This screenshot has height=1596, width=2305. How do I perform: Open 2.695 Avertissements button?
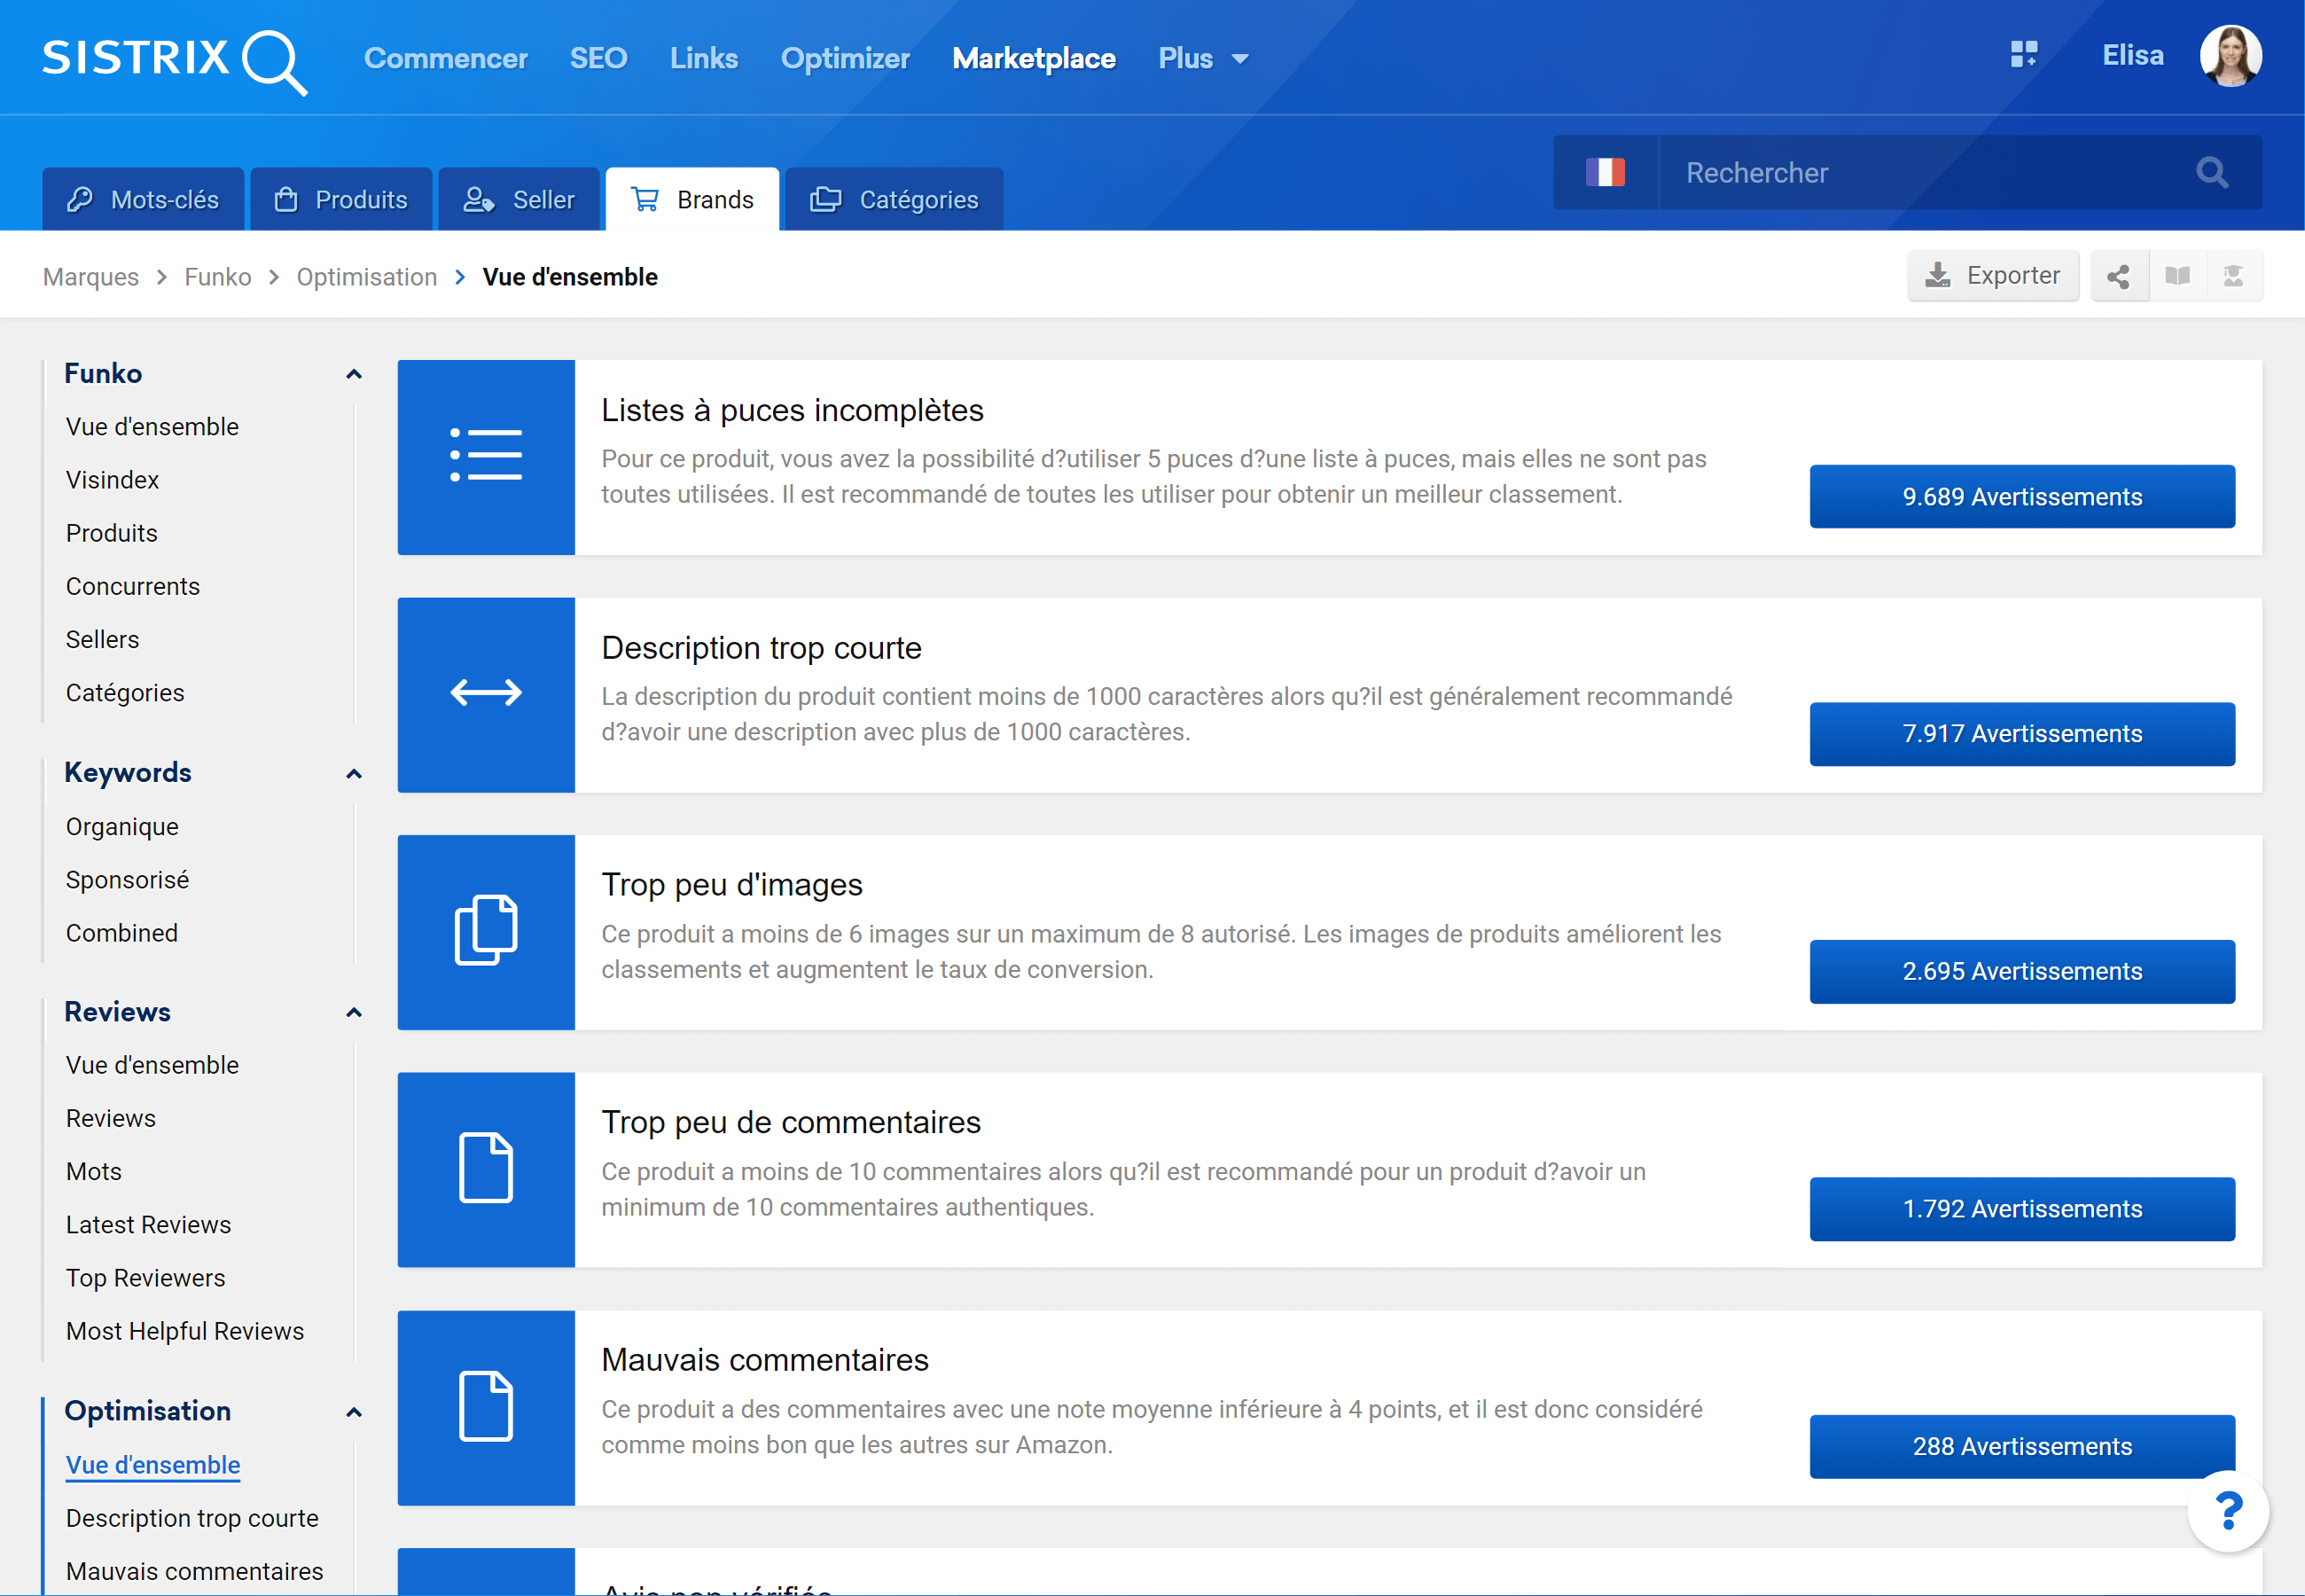[x=2022, y=972]
